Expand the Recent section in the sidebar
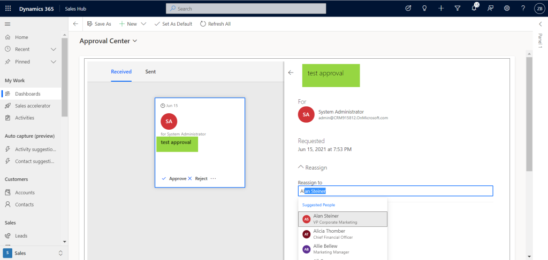 point(53,49)
